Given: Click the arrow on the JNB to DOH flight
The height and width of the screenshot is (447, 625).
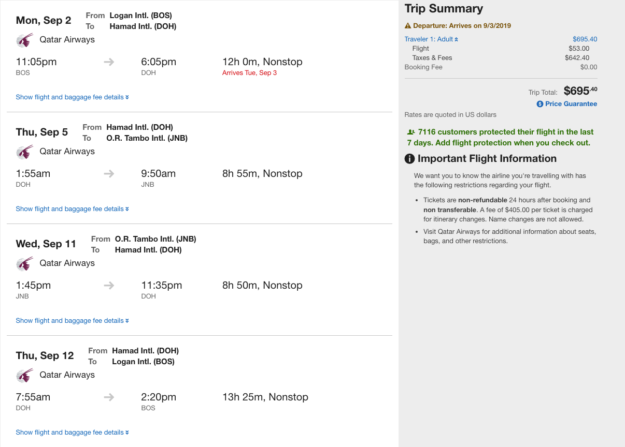Looking at the screenshot, I should (109, 286).
